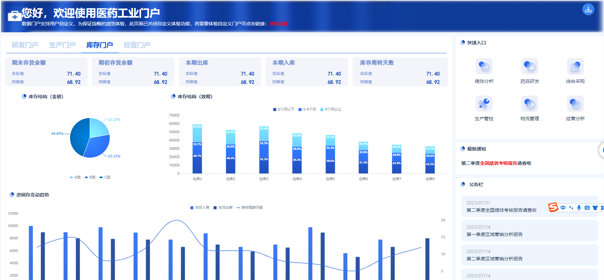This screenshot has width=604, height=280.
Task: Click the medical kit logo icon
Action: (14, 16)
